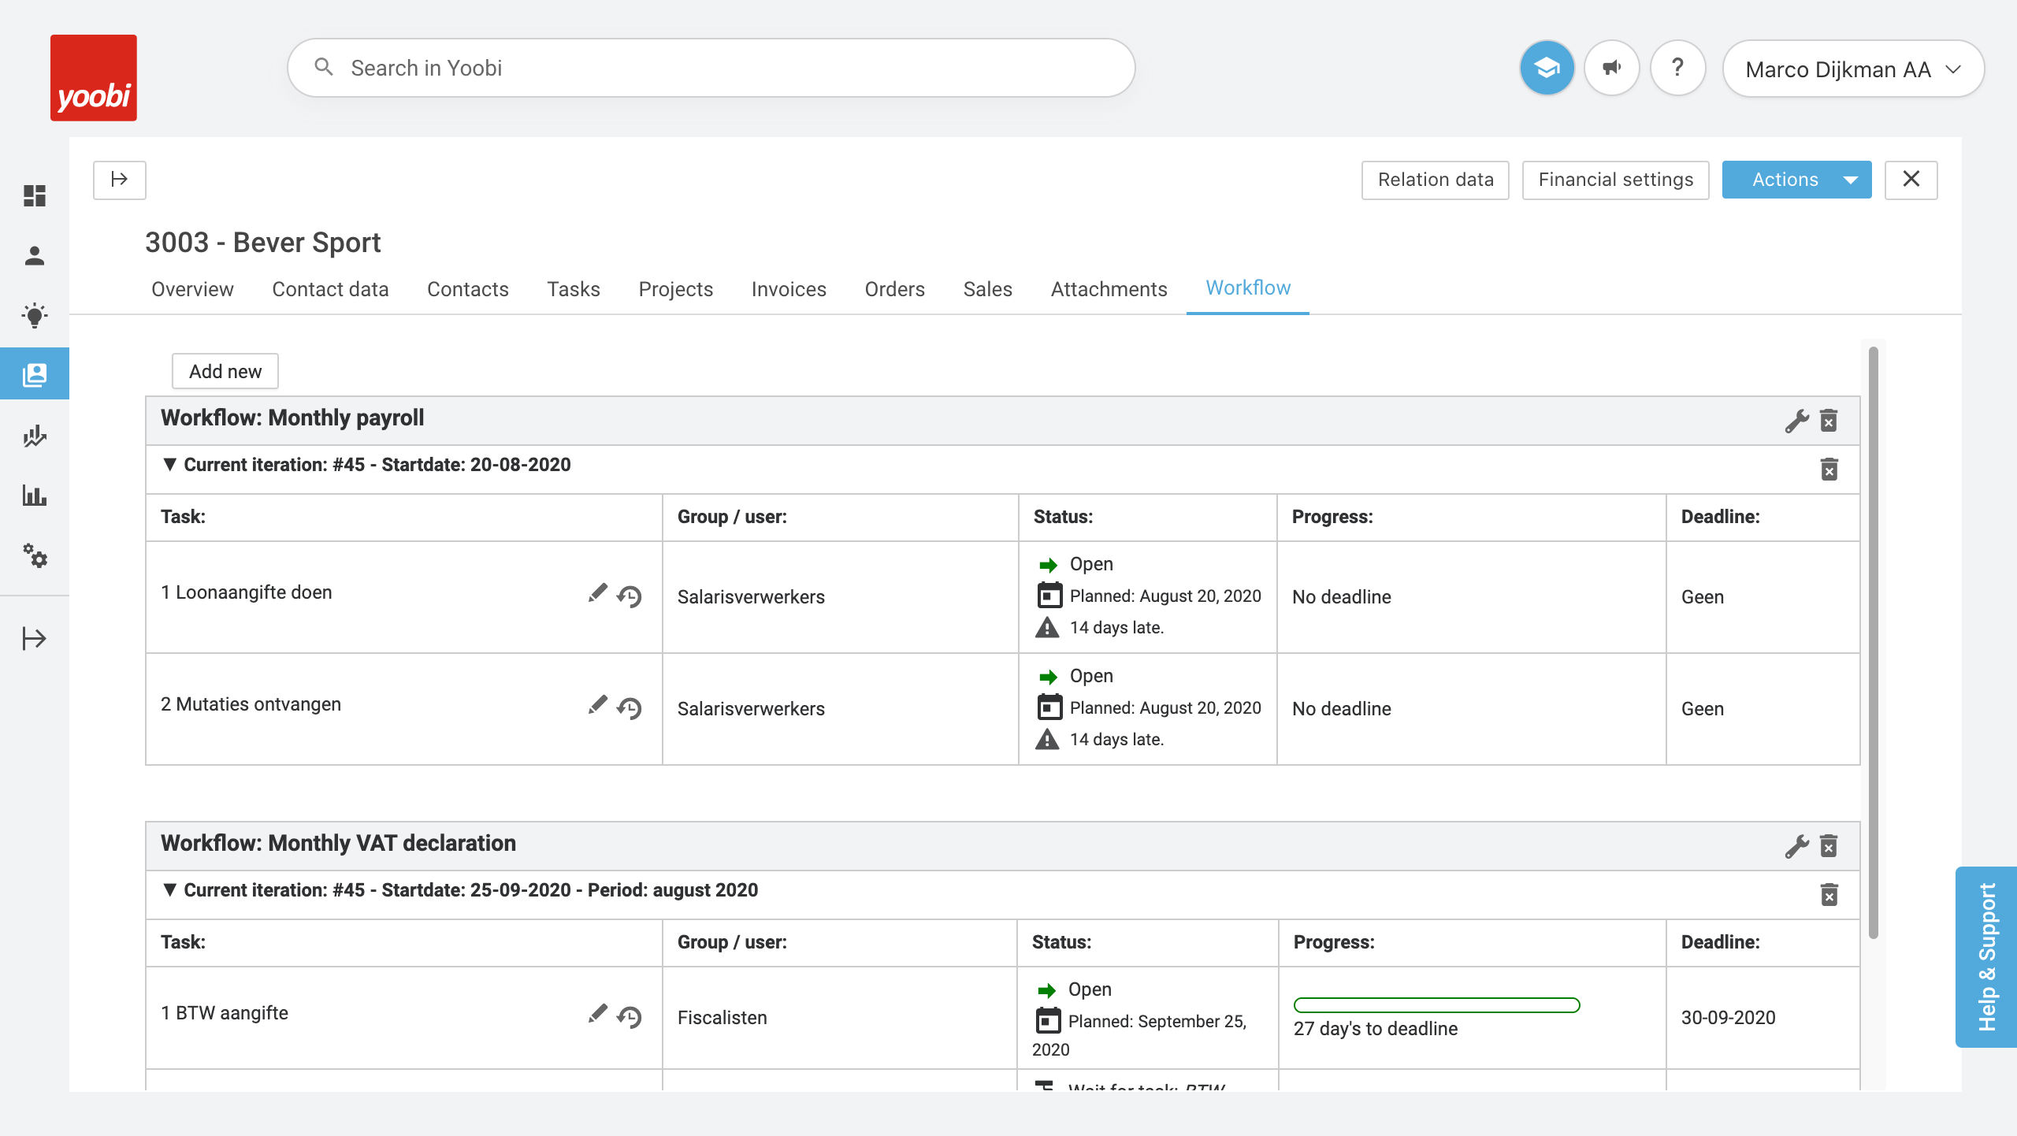Screen dimensions: 2017x1136
Task: Switch to the Invoices tab
Action: 789,289
